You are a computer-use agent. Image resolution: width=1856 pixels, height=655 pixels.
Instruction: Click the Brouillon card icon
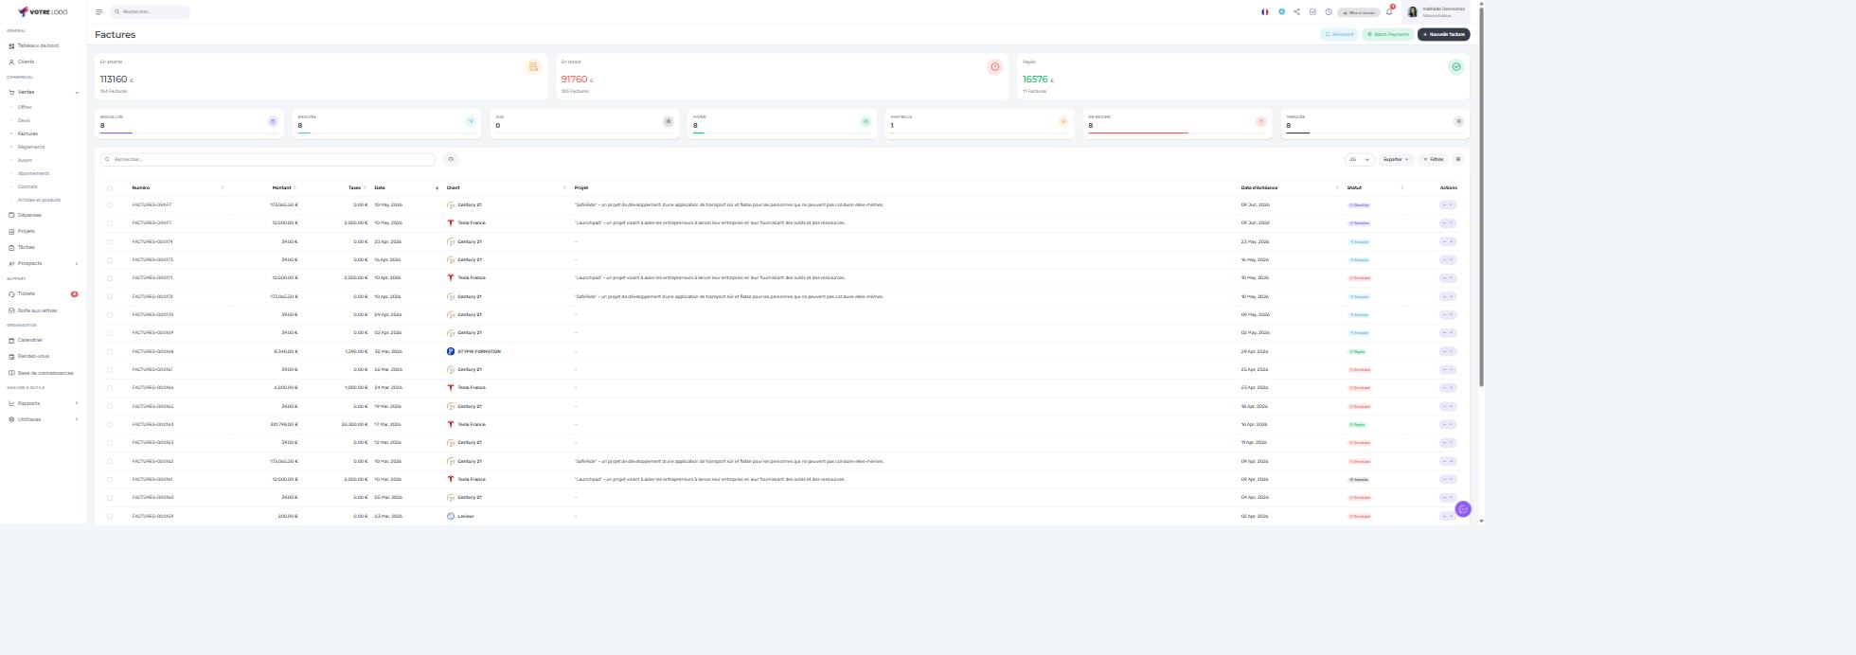(x=273, y=121)
